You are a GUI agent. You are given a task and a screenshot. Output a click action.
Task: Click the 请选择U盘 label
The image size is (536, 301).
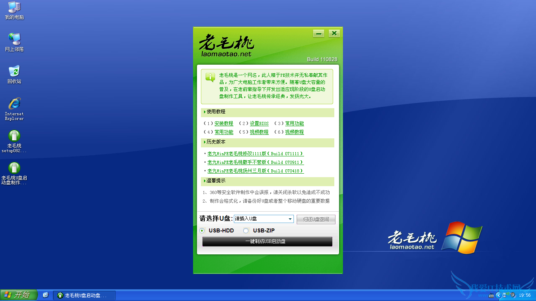point(216,219)
